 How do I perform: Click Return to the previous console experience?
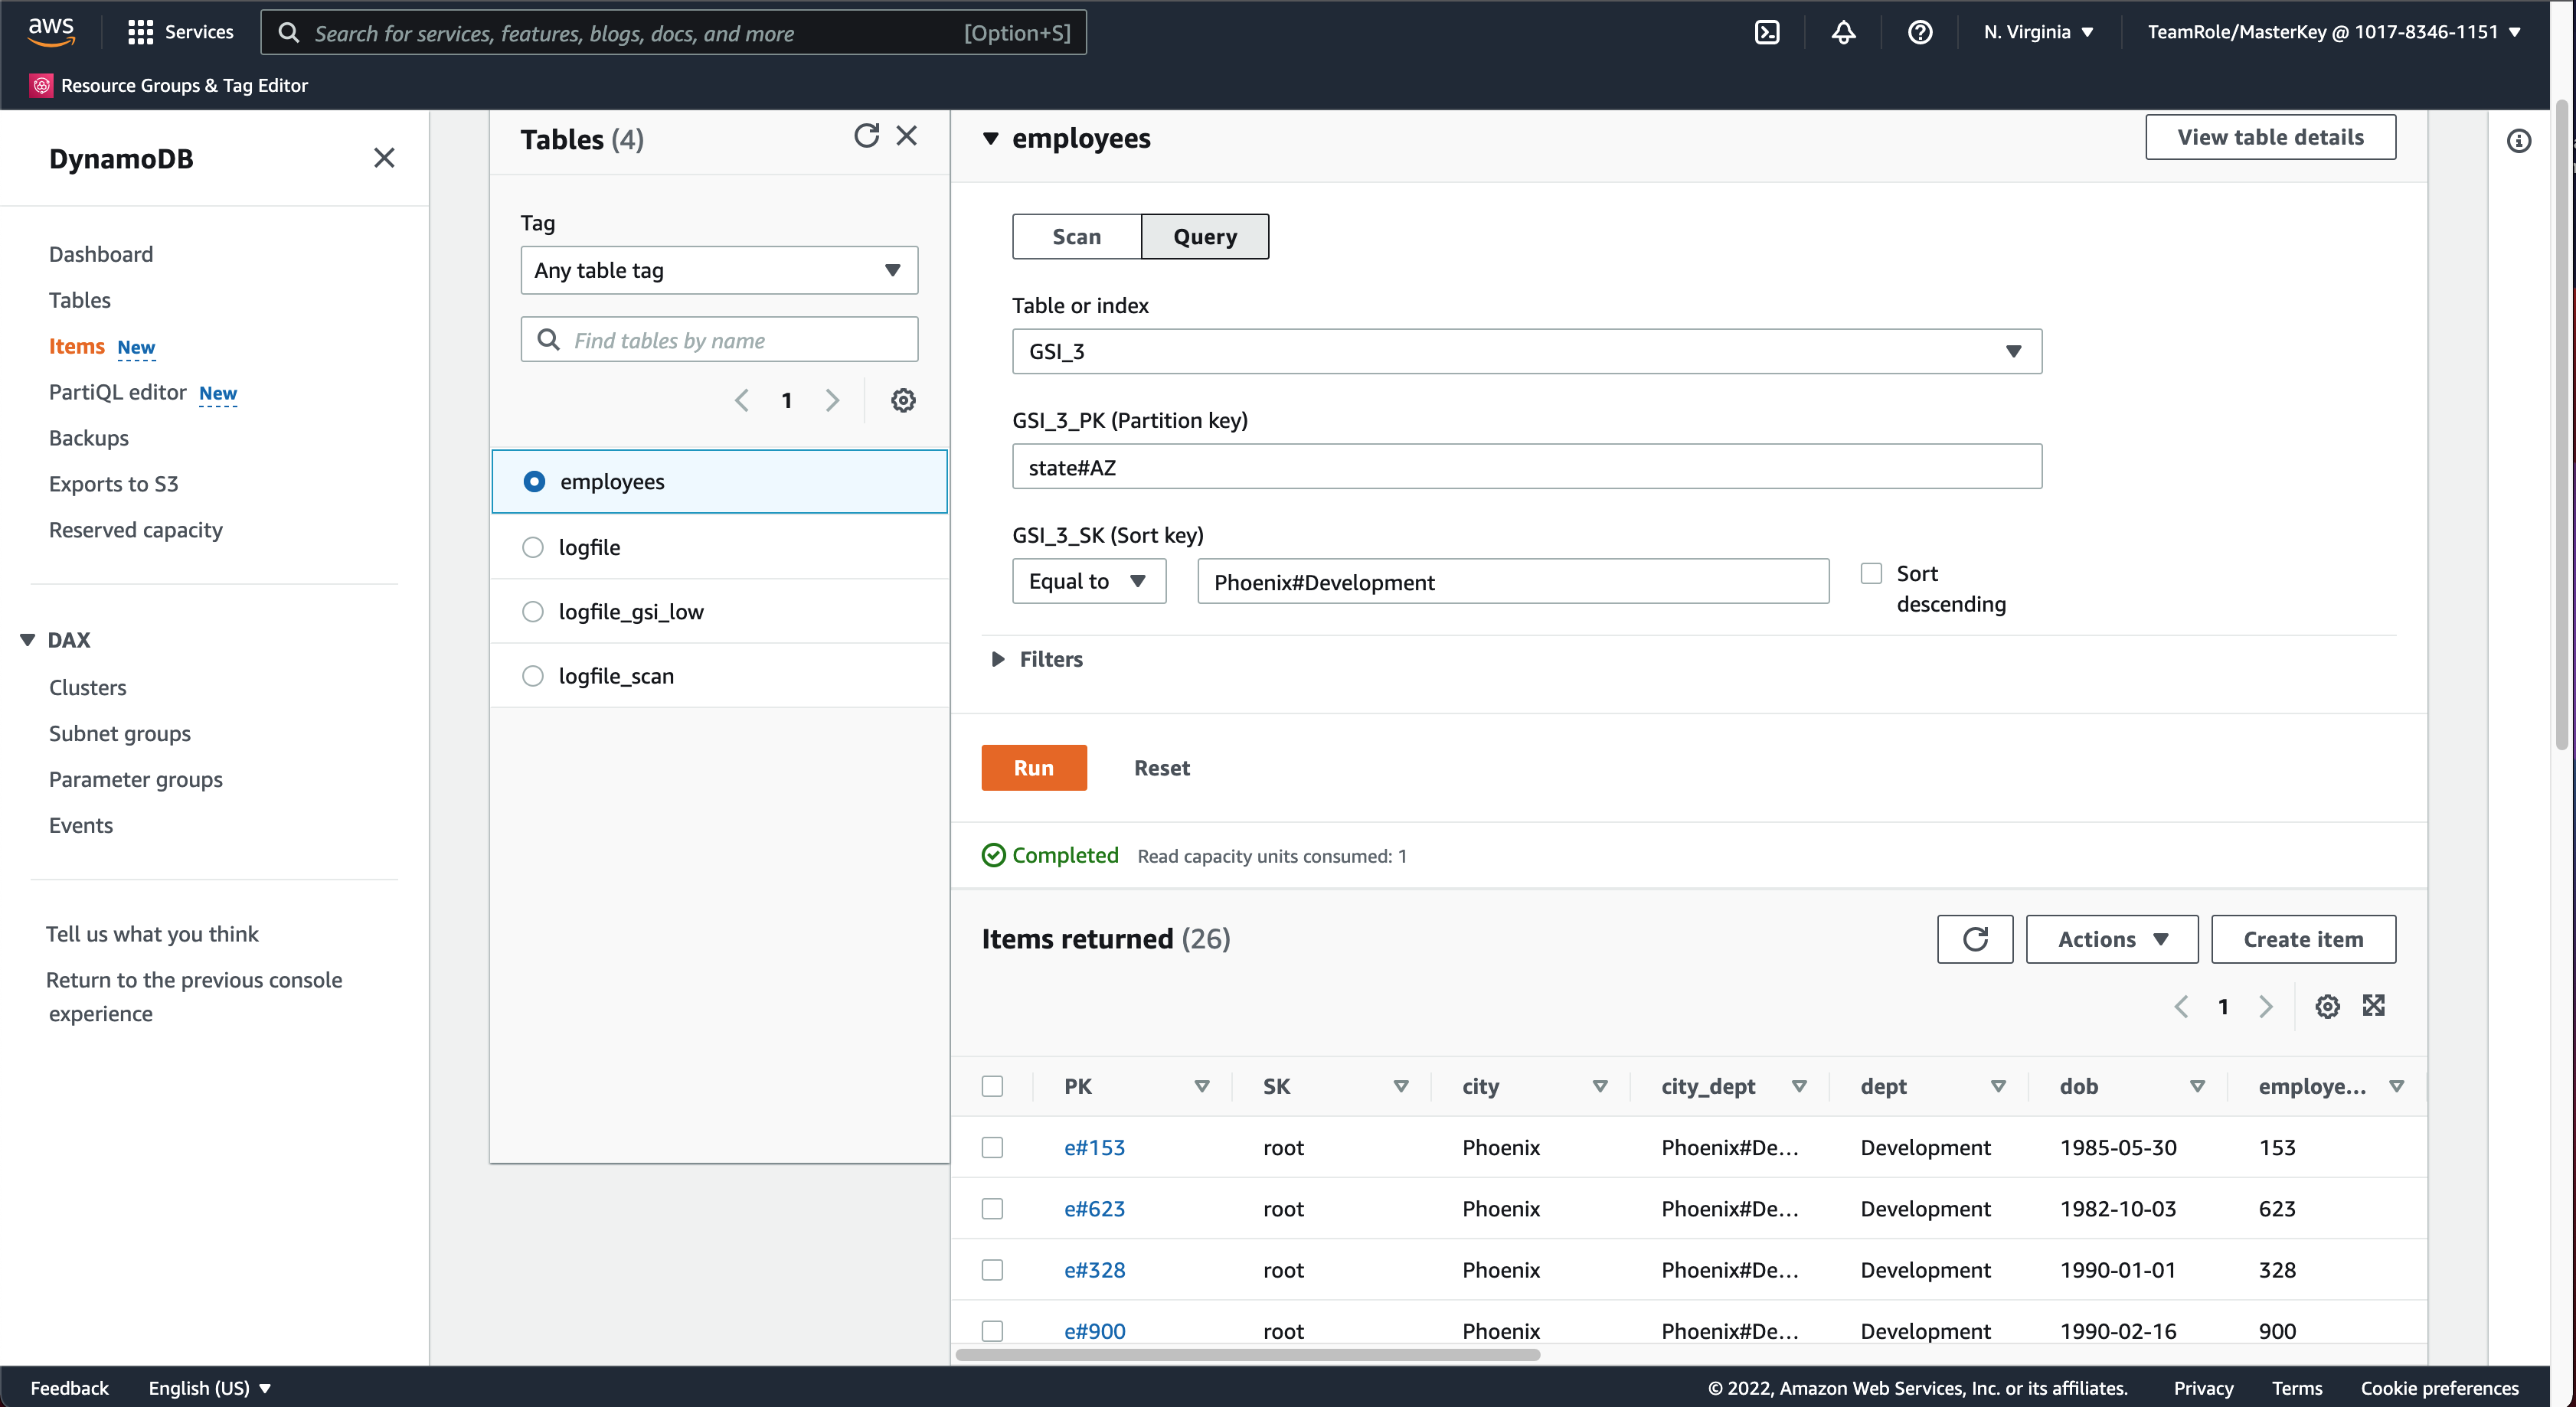(194, 996)
